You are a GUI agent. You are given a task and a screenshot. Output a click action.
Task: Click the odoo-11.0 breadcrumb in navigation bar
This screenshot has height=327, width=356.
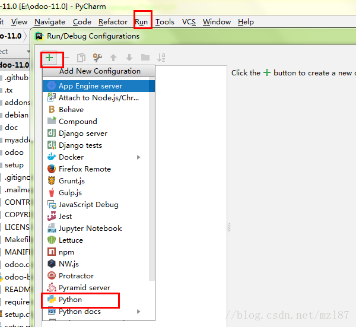(x=11, y=36)
